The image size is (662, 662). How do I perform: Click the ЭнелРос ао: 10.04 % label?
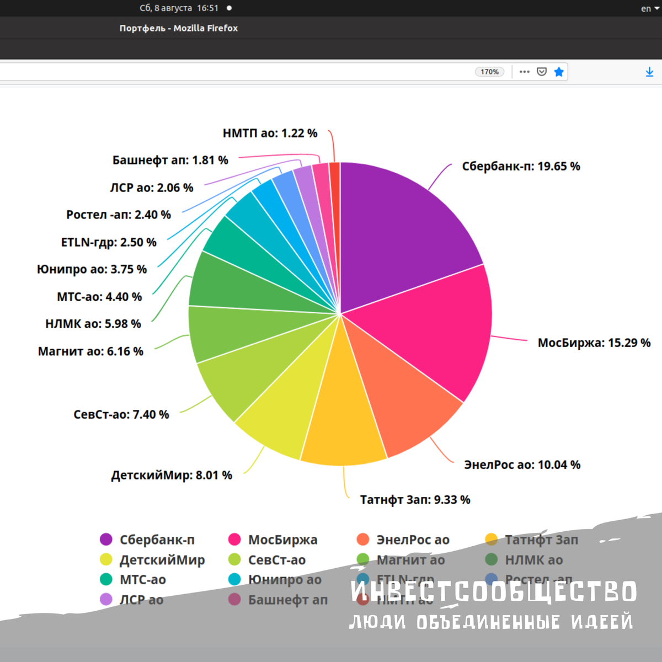(522, 465)
